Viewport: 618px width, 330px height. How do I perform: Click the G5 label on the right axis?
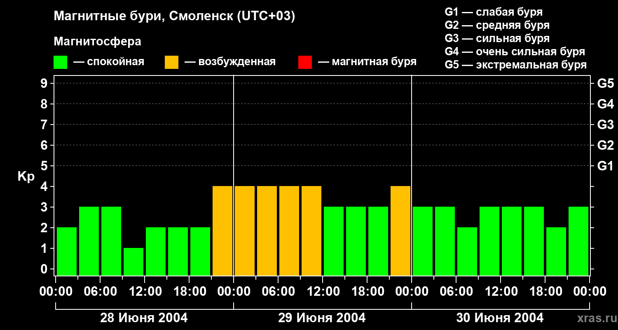[605, 83]
